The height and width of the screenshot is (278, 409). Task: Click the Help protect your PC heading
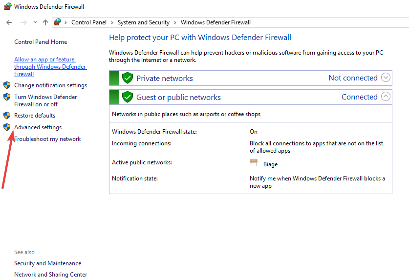[200, 38]
